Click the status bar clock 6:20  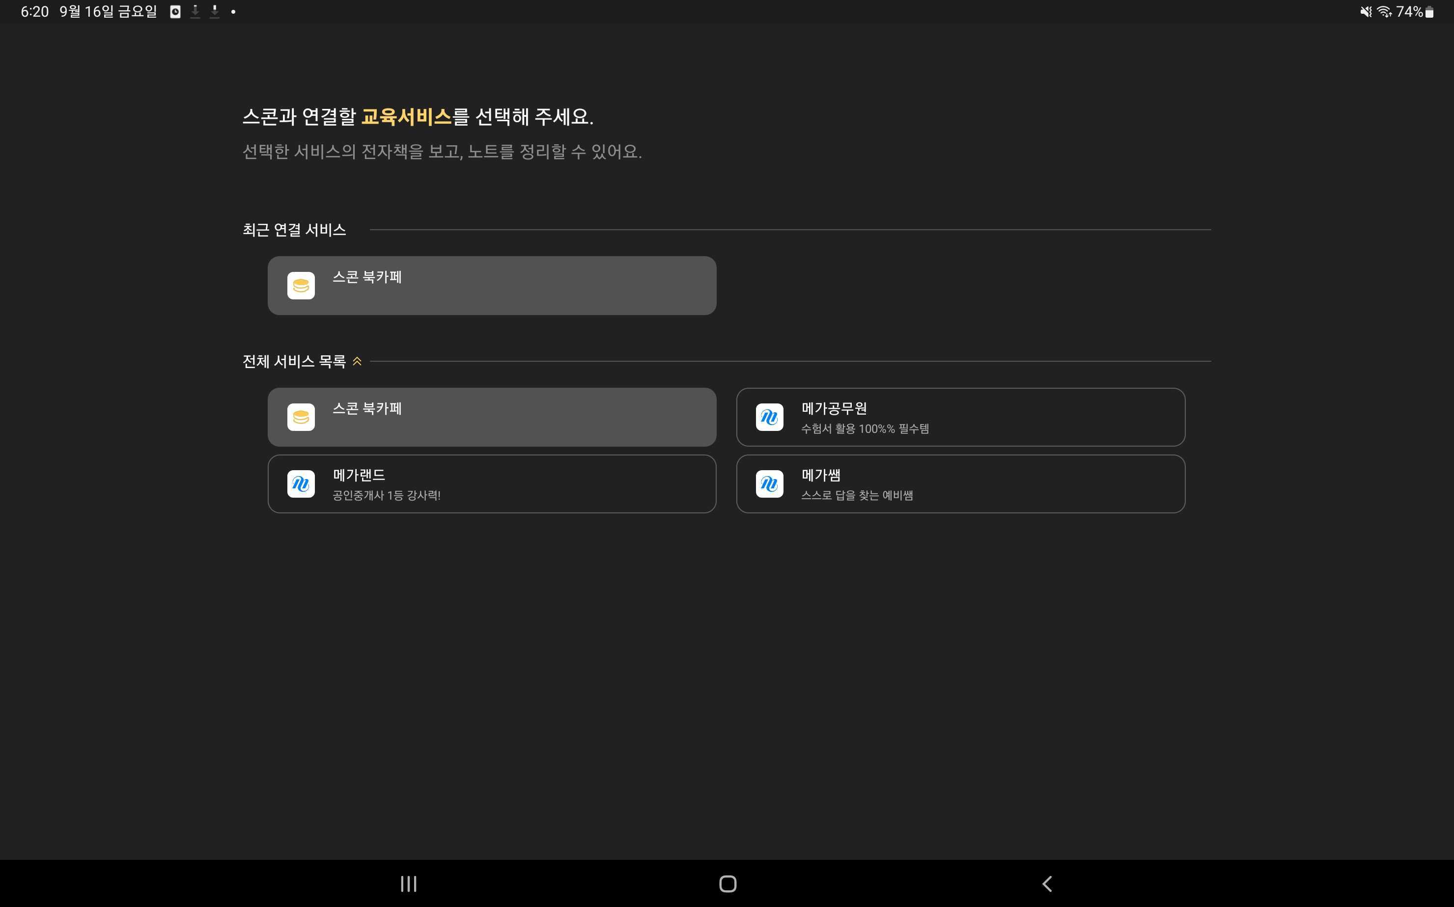click(x=34, y=11)
